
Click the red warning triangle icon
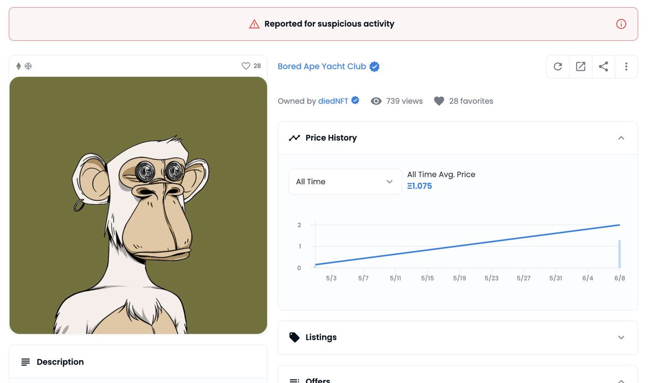click(254, 24)
